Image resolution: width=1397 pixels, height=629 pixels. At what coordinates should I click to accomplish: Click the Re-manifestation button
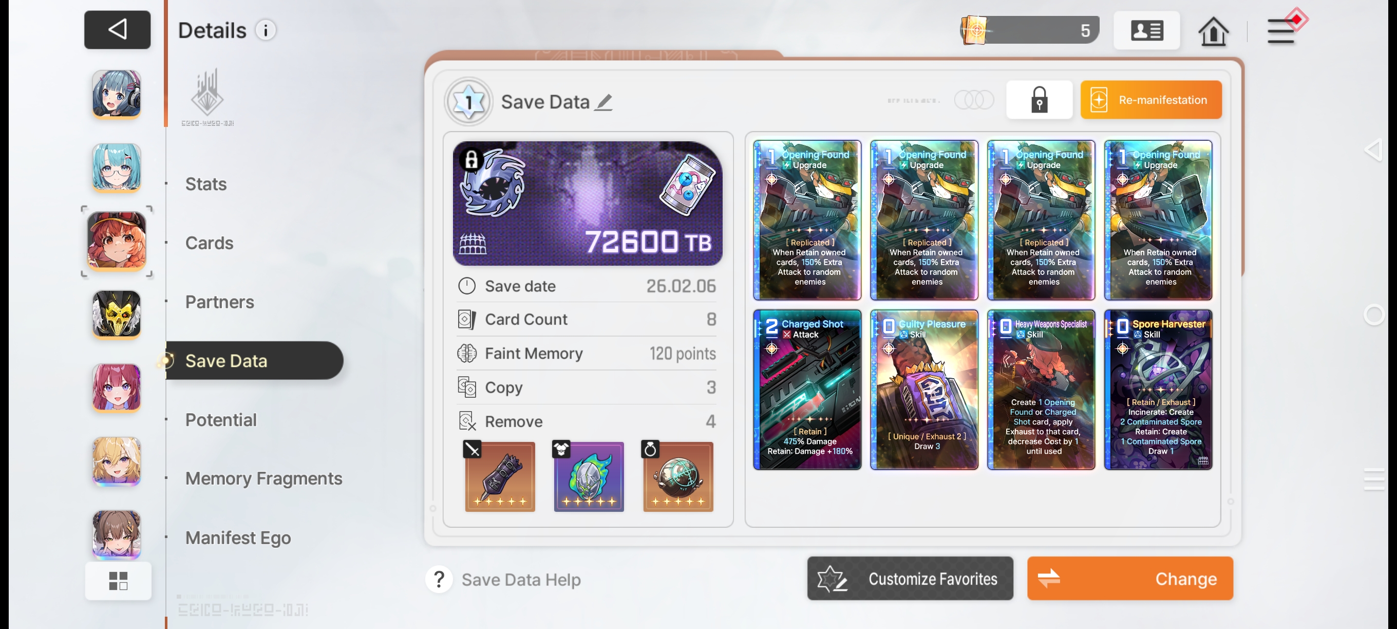coord(1150,100)
